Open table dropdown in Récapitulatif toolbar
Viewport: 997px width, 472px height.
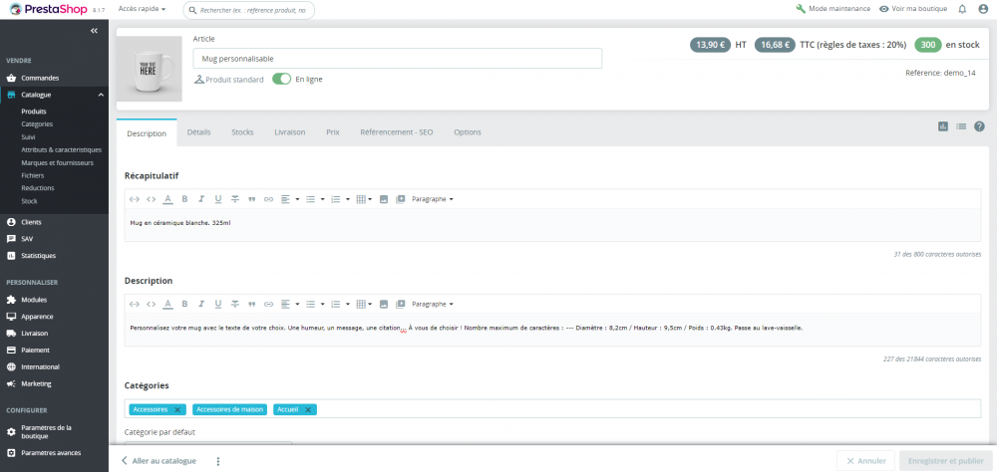[x=364, y=199]
